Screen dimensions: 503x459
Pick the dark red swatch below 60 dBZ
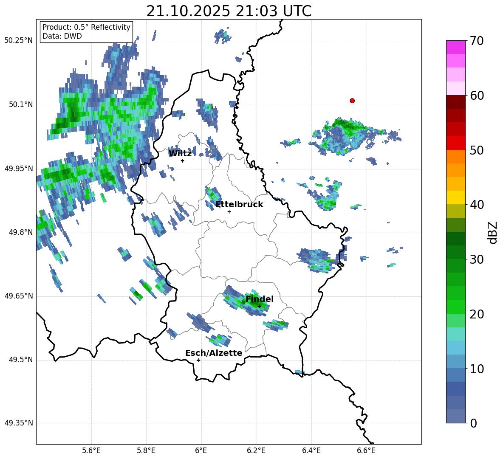pyautogui.click(x=455, y=102)
